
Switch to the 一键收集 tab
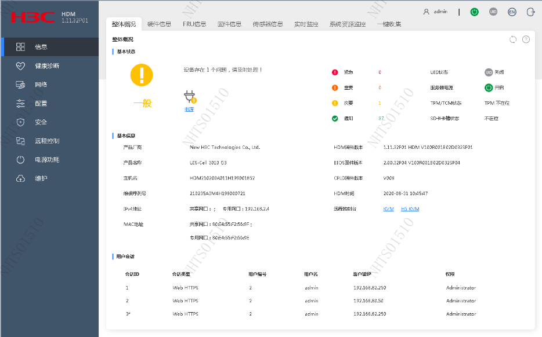tap(389, 24)
